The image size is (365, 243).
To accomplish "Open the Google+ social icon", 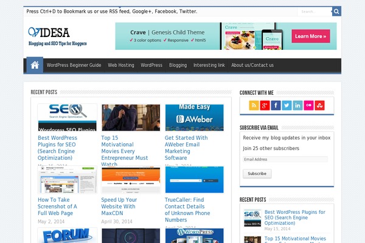I will pos(265,105).
